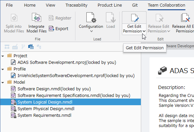Click the Split into Model Files icon
The image size is (194, 132).
click(x=14, y=18)
